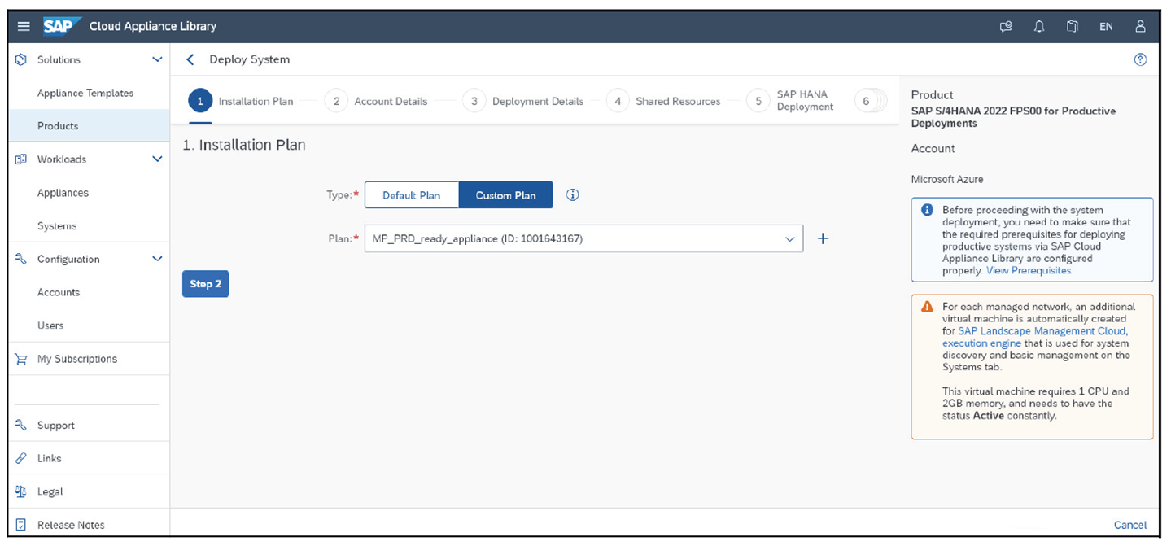Select the Default Plan toggle option
The height and width of the screenshot is (546, 1171).
(x=412, y=194)
